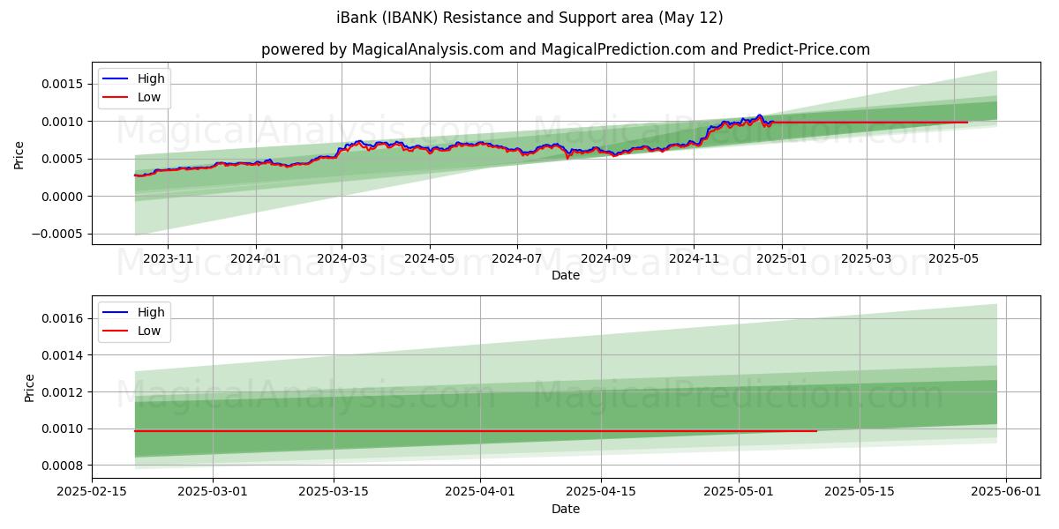Click the 2025-01 x-axis tick label
Image resolution: width=1059 pixels, height=529 pixels.
(x=781, y=259)
